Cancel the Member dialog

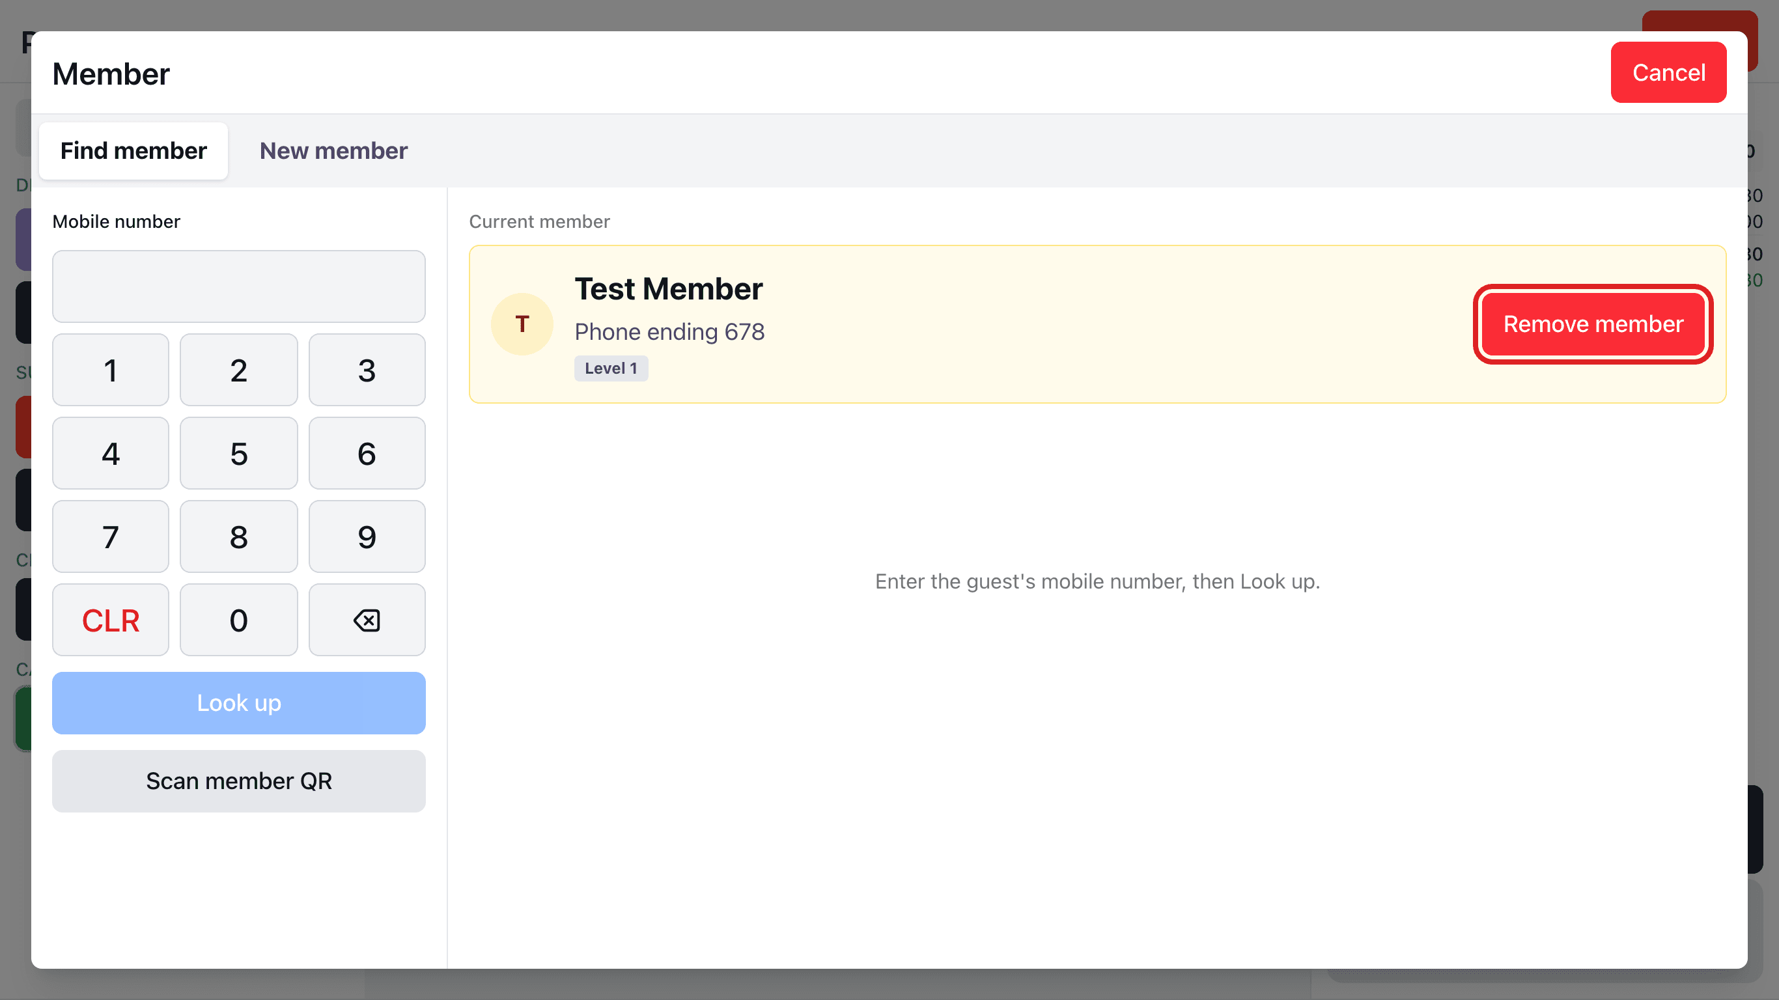(1668, 72)
